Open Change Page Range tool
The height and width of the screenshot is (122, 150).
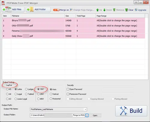[82, 10]
